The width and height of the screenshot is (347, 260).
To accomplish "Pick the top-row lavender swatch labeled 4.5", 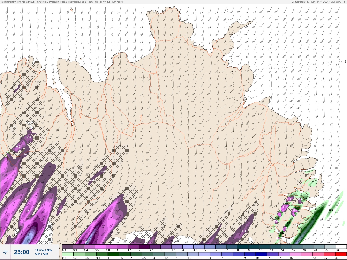I will pos(199,246).
